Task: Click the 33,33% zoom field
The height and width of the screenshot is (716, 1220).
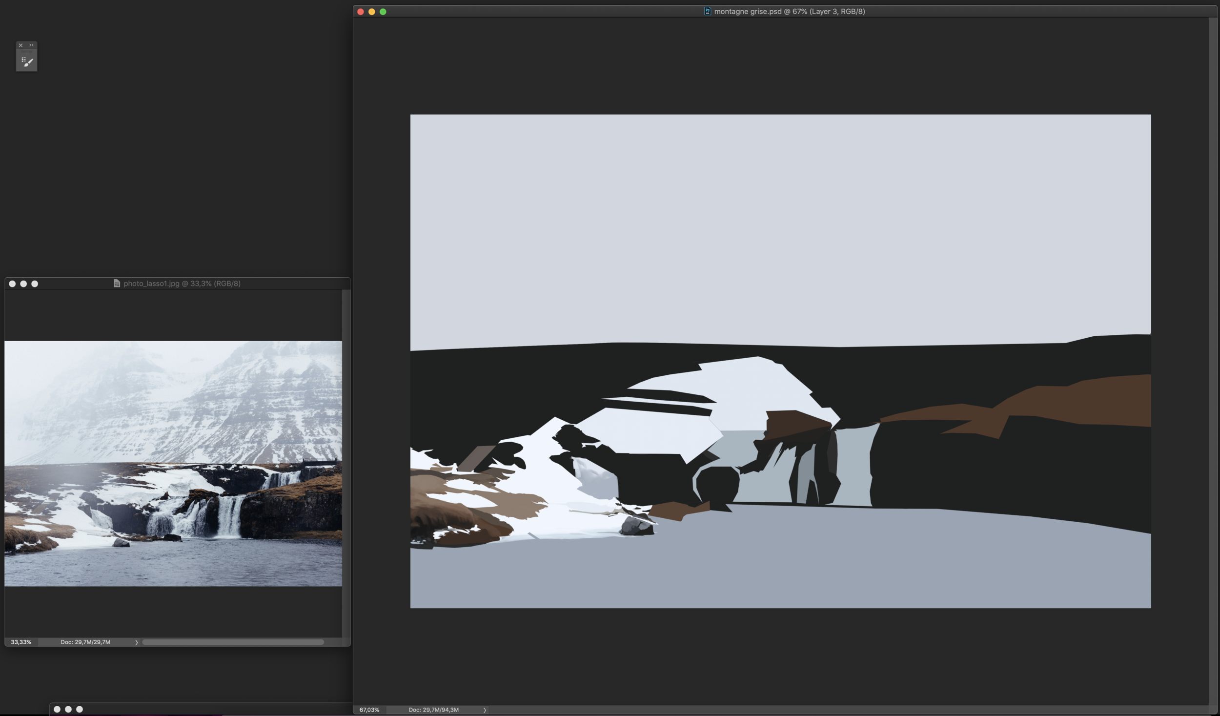Action: pos(21,642)
